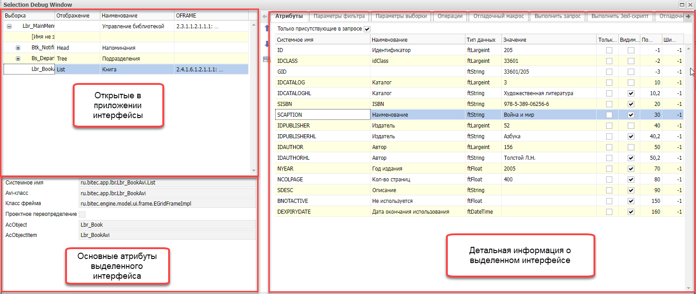Click the blue move-up arrow icon

266,28
